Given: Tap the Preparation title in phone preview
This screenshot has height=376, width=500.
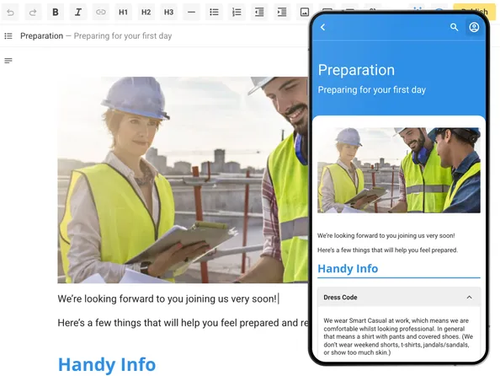Looking at the screenshot, I should click(x=356, y=70).
